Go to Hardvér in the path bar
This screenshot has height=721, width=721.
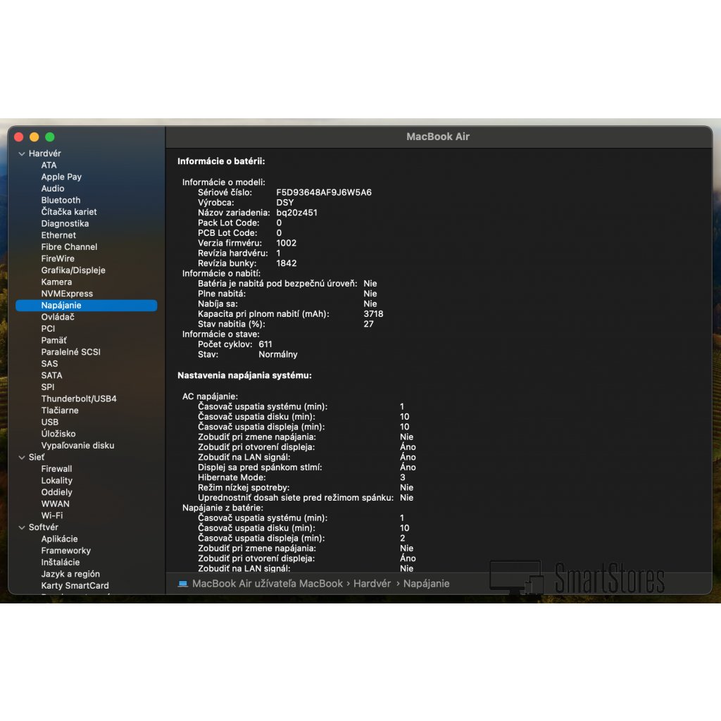pos(372,584)
